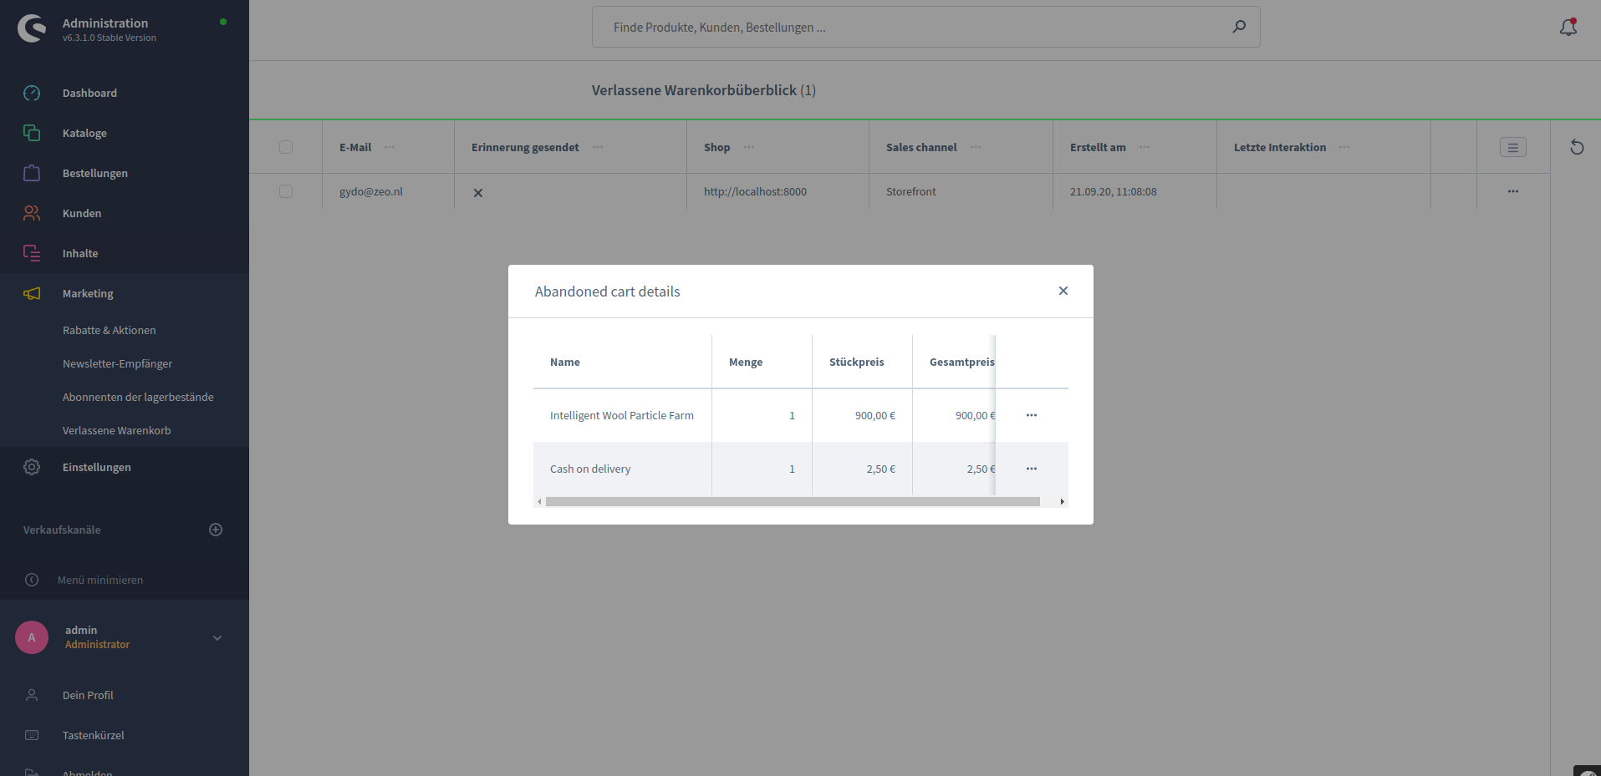Click http://localhost:8000 shop cell
The height and width of the screenshot is (776, 1601).
click(755, 191)
